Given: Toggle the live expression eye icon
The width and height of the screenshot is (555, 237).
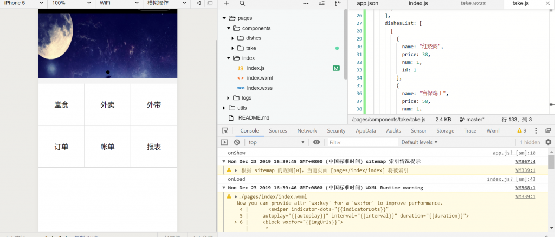Looking at the screenshot, I should tap(317, 142).
